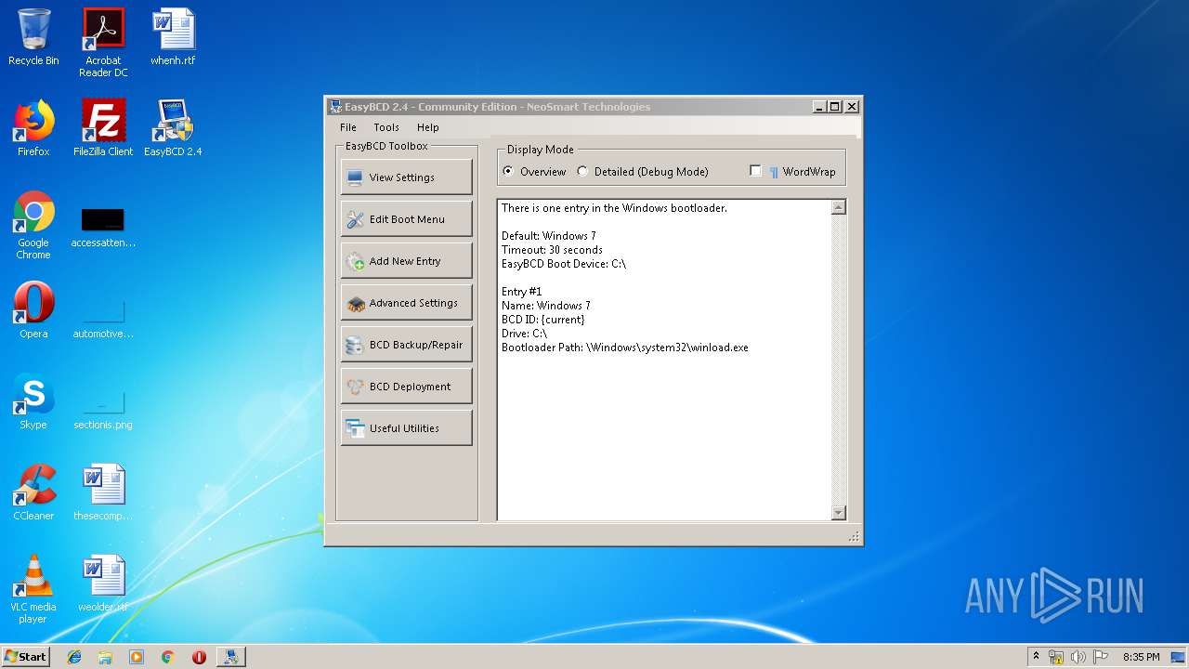Viewport: 1189px width, 669px height.
Task: Open the Useful Utilities section
Action: click(x=406, y=428)
